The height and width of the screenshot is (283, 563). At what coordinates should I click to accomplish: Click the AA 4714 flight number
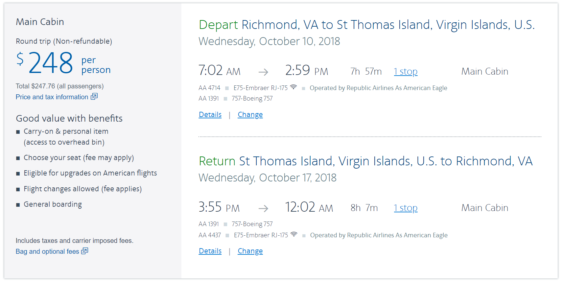point(209,88)
